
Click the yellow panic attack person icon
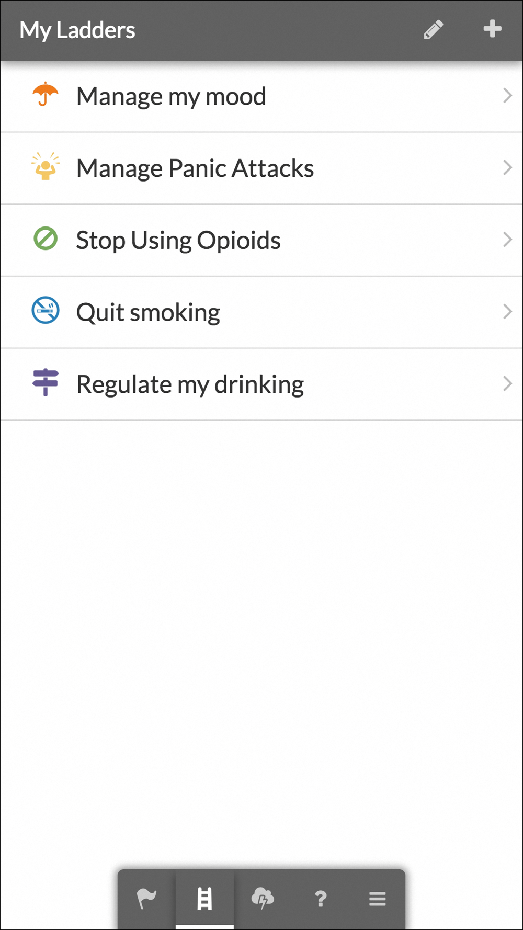[x=46, y=166]
